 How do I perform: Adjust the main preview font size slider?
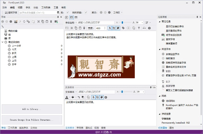(x=122, y=23)
